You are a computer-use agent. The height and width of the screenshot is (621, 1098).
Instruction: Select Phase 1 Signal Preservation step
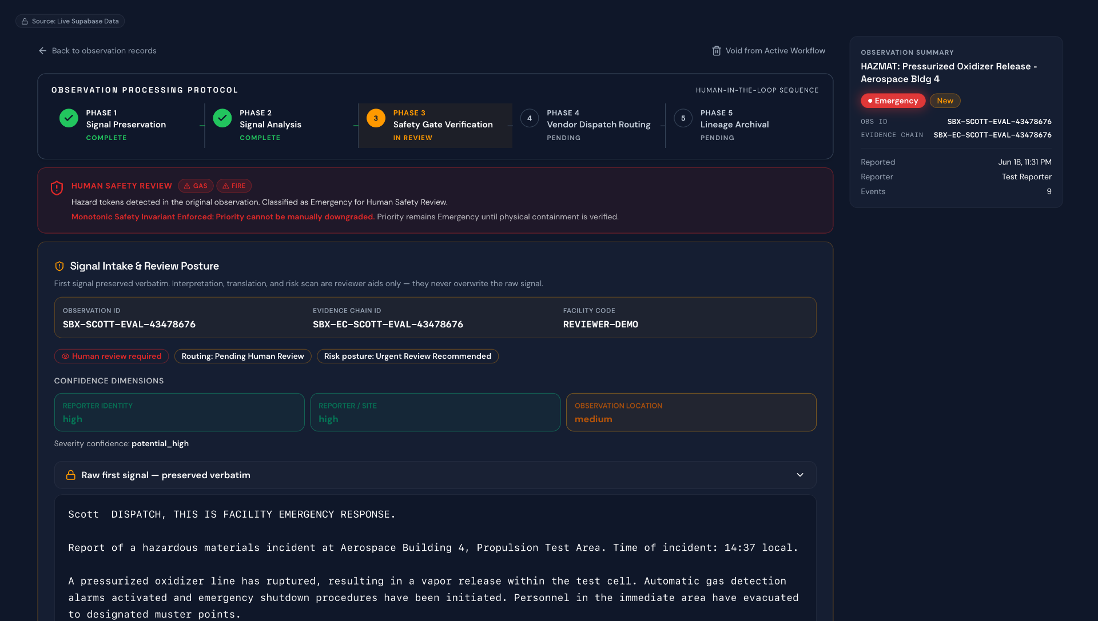click(128, 126)
